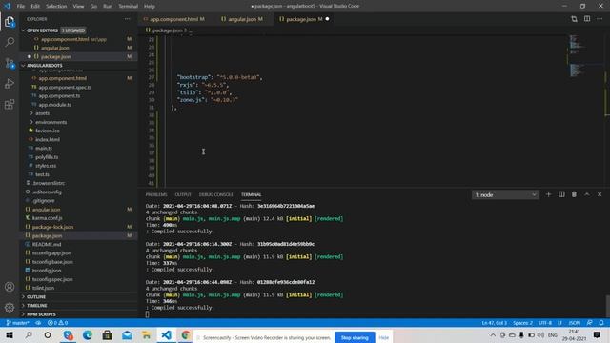Viewport: 610px width, 343px height.
Task: Click the feedback icon in status bar
Action: coord(589,323)
